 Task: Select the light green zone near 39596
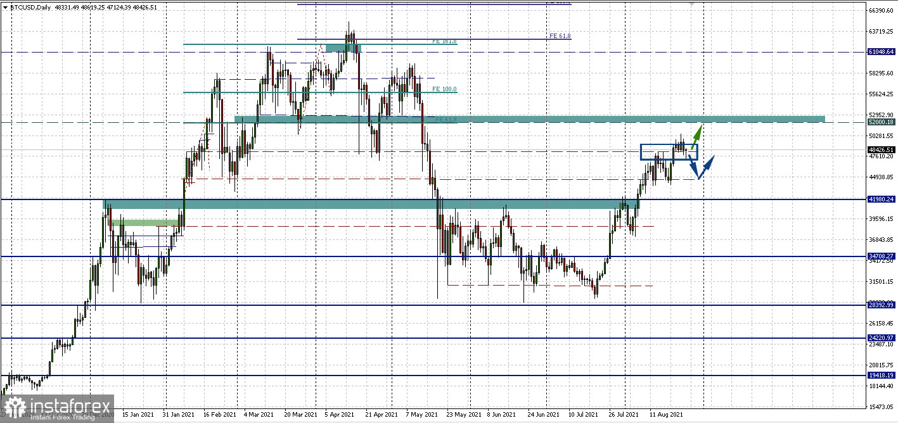pos(150,223)
